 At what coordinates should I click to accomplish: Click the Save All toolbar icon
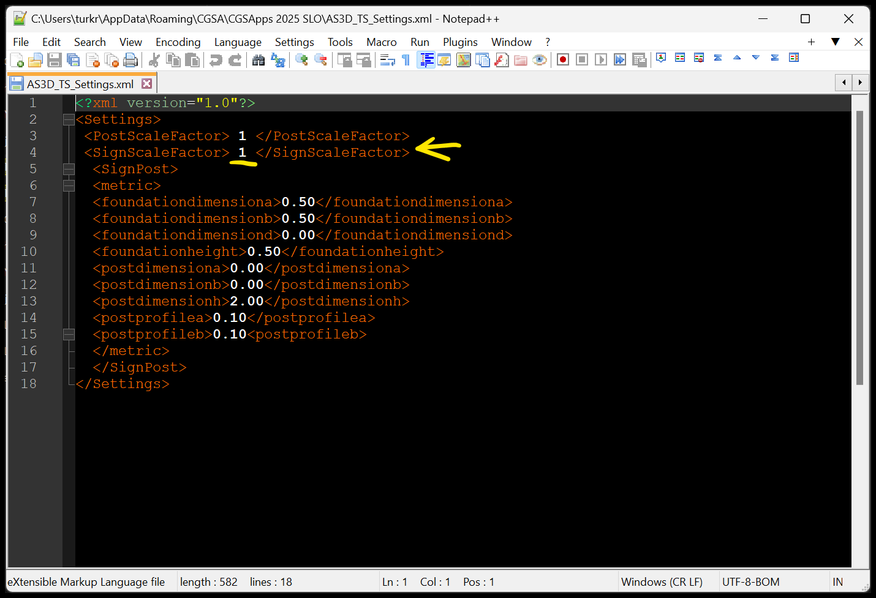[74, 59]
